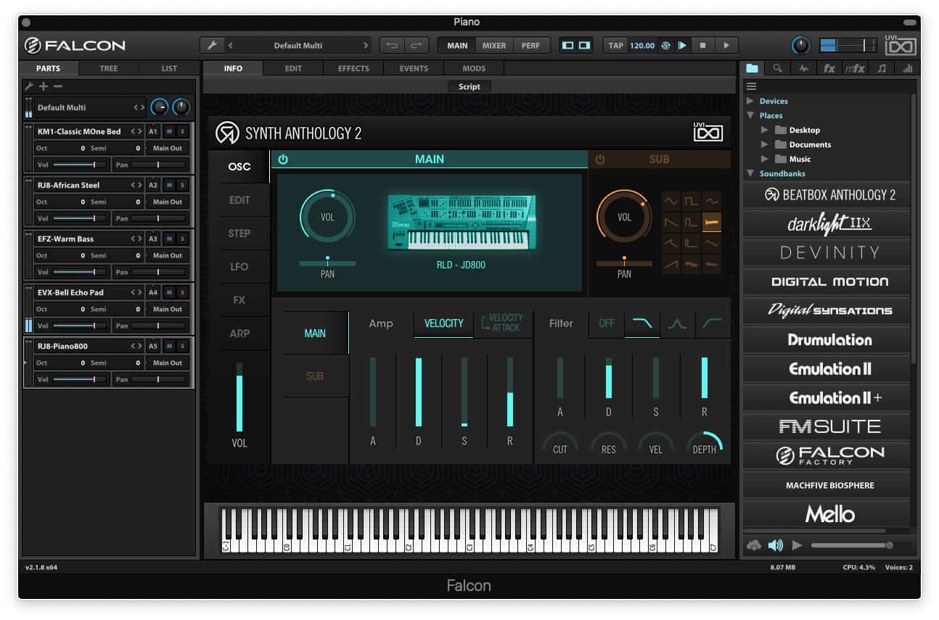The width and height of the screenshot is (939, 620).
Task: Toggle the left sidebar panel icon
Action: pos(568,45)
